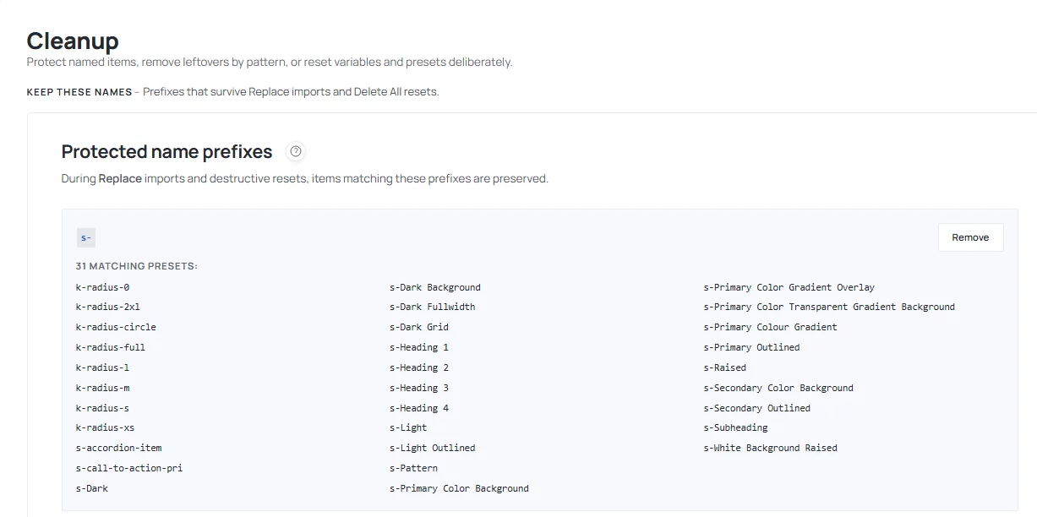1037x517 pixels.
Task: Click the s-Secondary Outlined preset
Action: [x=757, y=408]
